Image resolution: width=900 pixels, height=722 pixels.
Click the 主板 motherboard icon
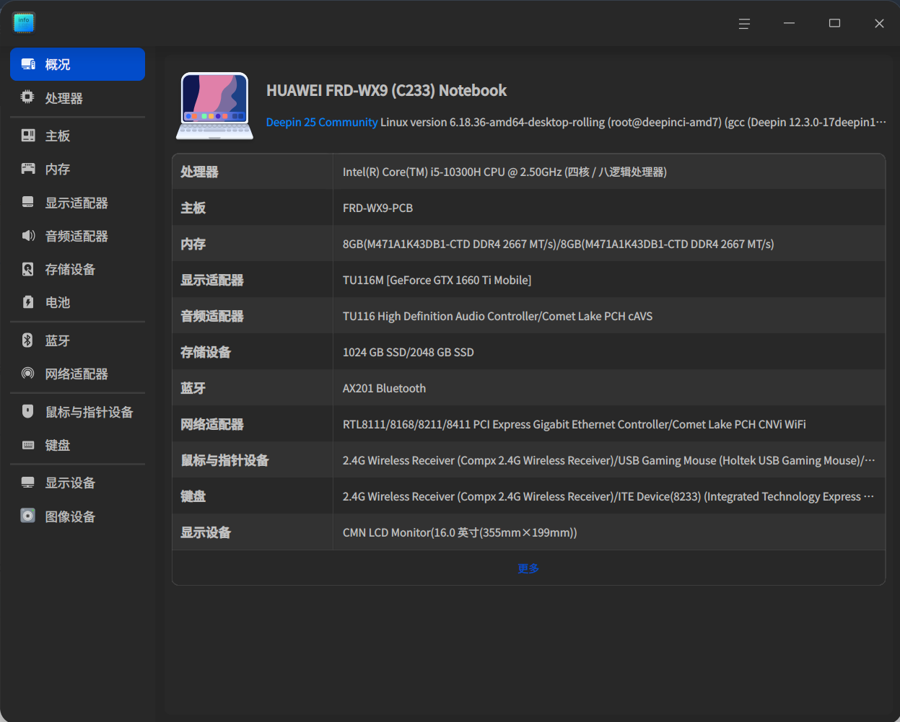click(x=28, y=136)
